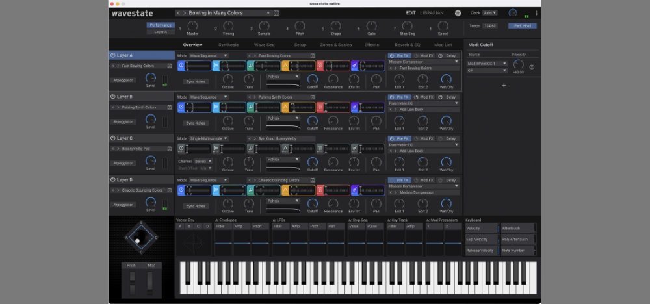Screen dimensions: 650x304
Task: Click the save performance disk icon
Action: pyautogui.click(x=277, y=13)
